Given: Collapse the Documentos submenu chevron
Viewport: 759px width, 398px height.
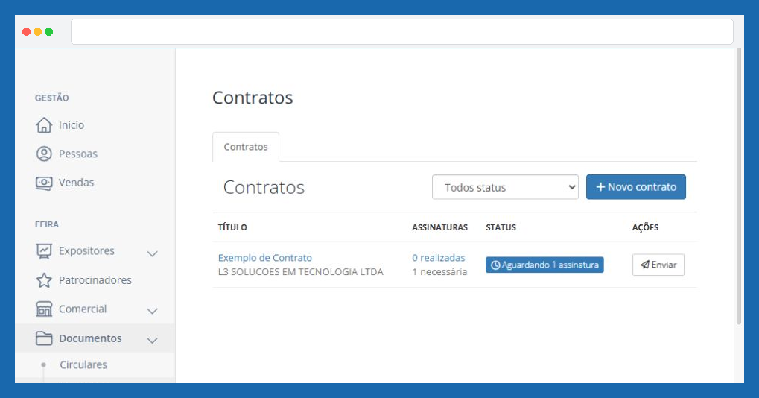Looking at the screenshot, I should [x=153, y=341].
